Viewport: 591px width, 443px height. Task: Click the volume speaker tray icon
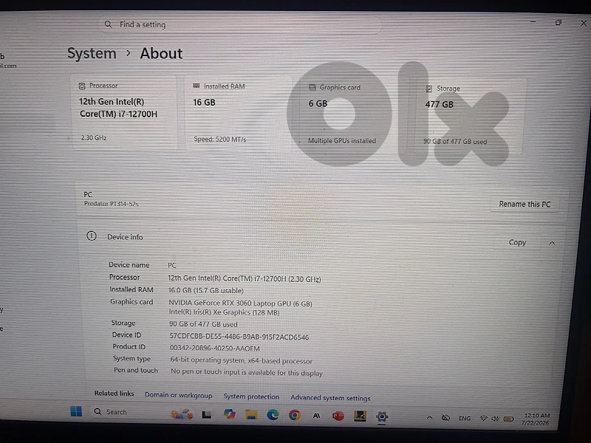pyautogui.click(x=495, y=419)
